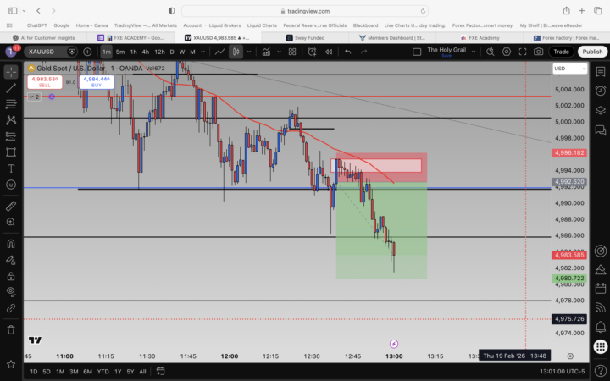The height and width of the screenshot is (381, 610).
Task: Click the 13:01:00 UTC-5 timezone
Action: pos(563,372)
